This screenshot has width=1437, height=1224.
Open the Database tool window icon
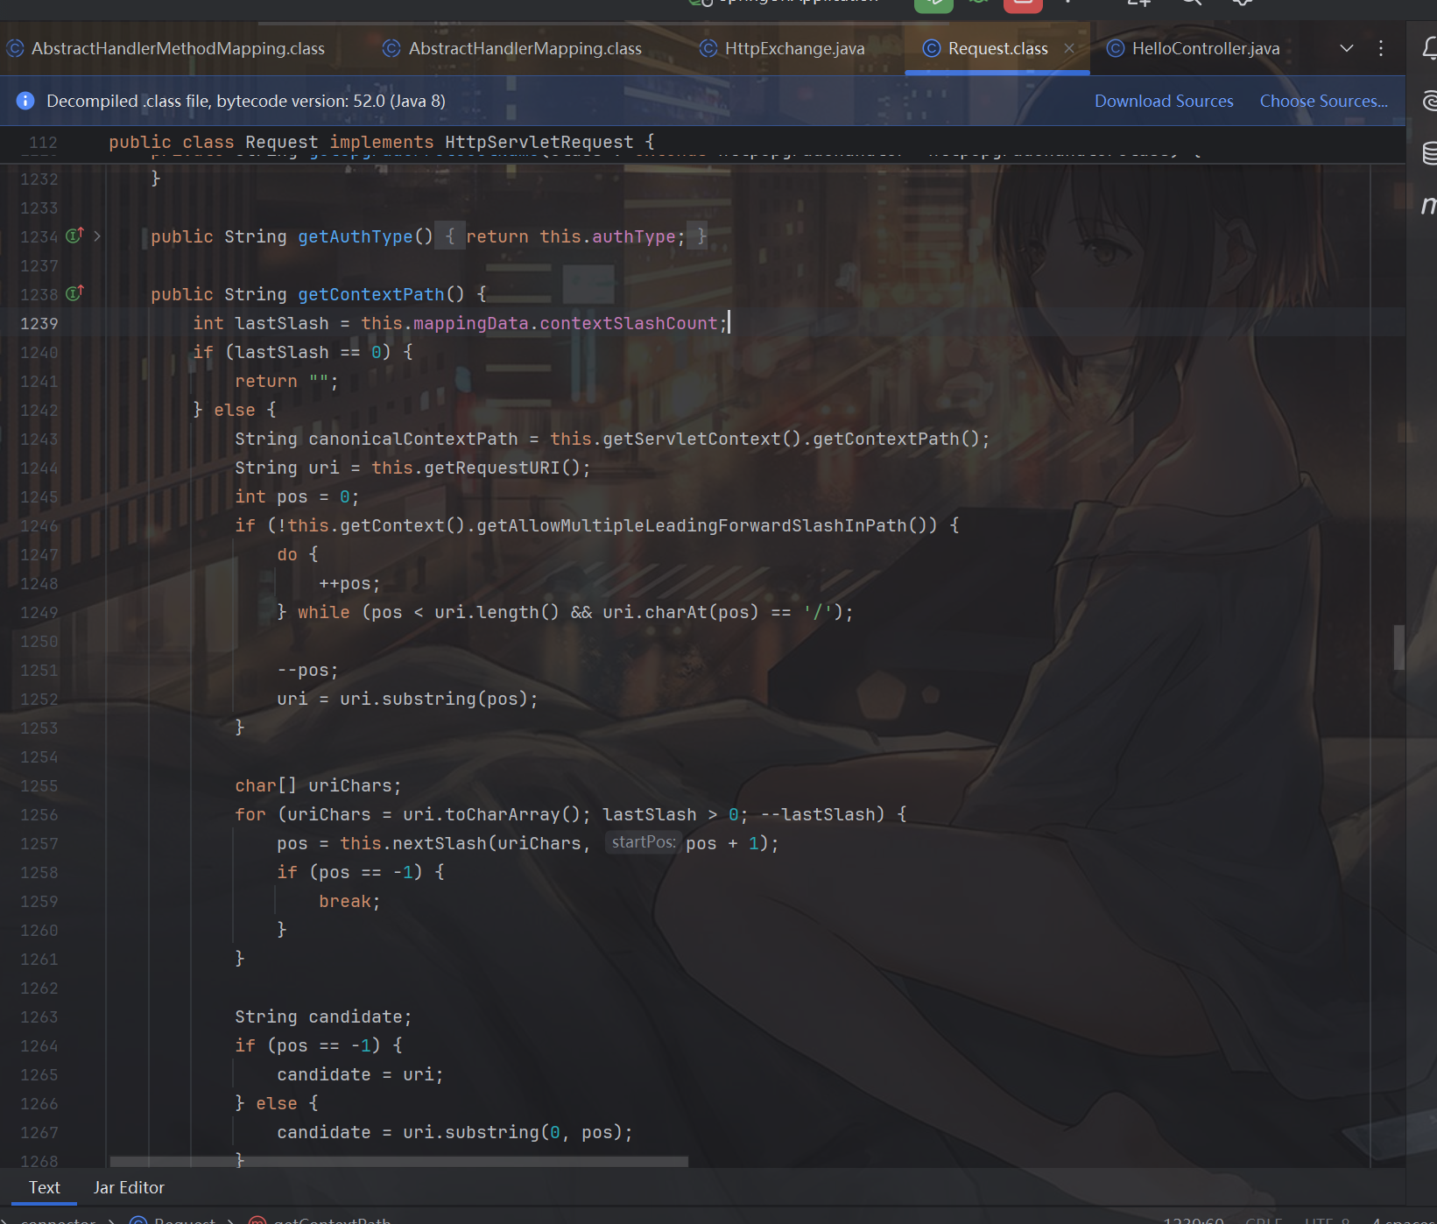[x=1428, y=153]
